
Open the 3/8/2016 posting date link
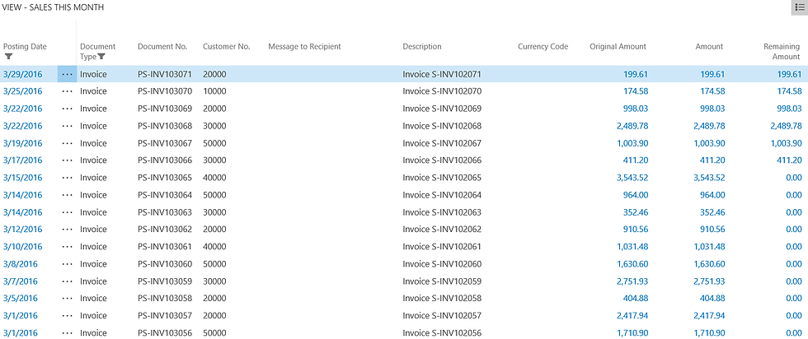pyautogui.click(x=20, y=264)
